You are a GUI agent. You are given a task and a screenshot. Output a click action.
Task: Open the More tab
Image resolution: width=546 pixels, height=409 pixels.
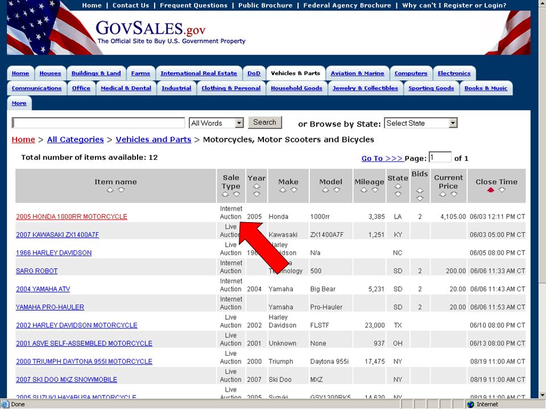tap(19, 103)
